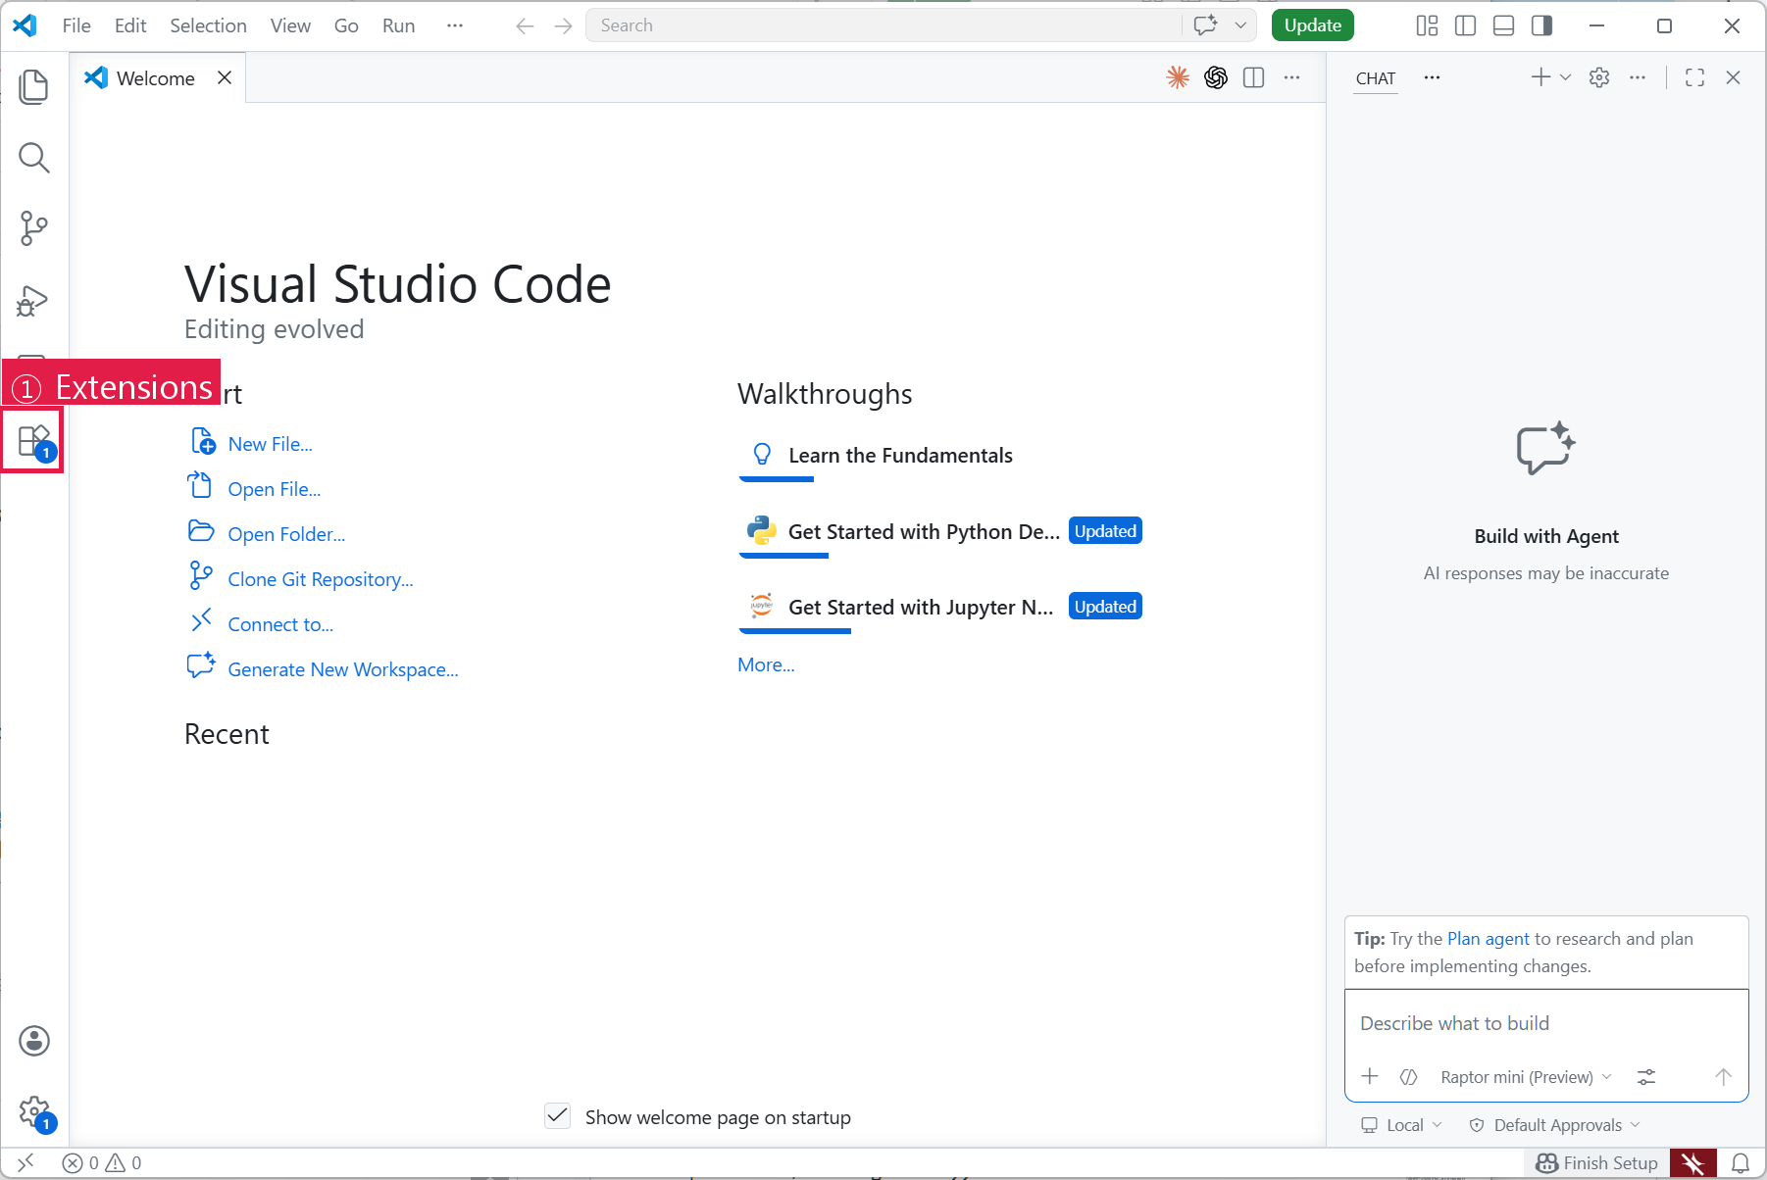Open the Selection menu

[x=208, y=25]
